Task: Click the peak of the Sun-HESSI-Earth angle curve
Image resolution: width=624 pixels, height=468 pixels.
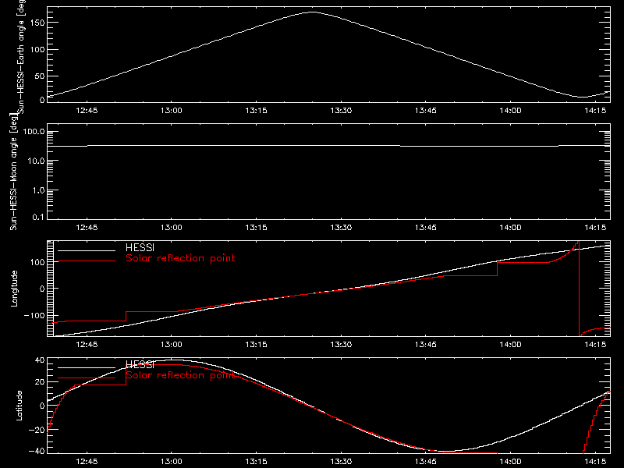Action: click(x=313, y=12)
